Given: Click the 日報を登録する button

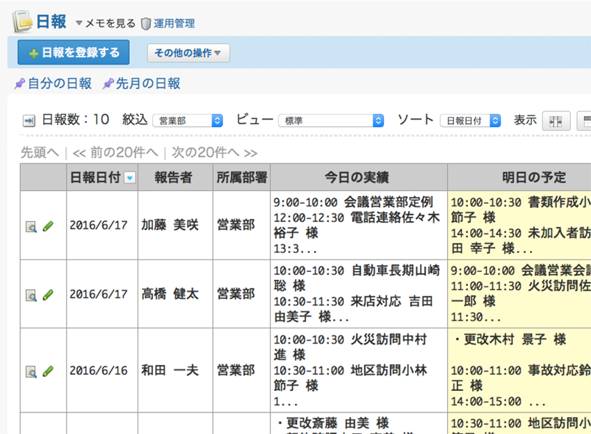Looking at the screenshot, I should (x=73, y=53).
